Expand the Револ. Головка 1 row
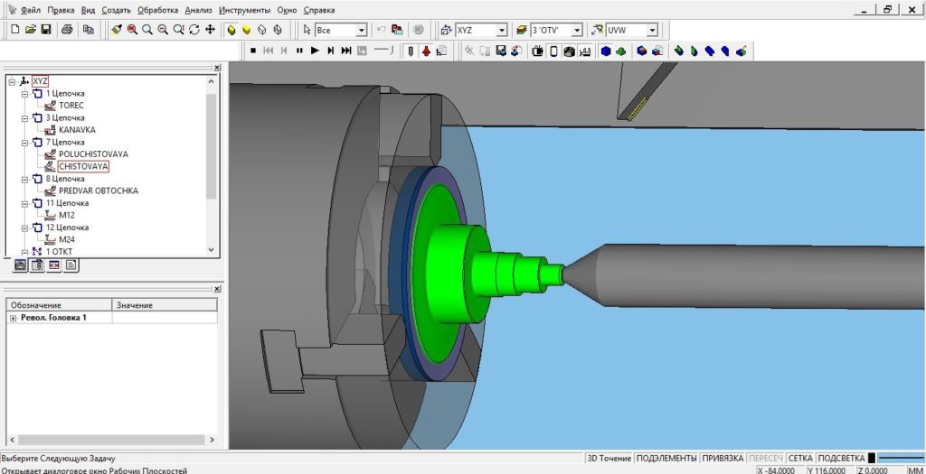The image size is (926, 474). pos(13,318)
